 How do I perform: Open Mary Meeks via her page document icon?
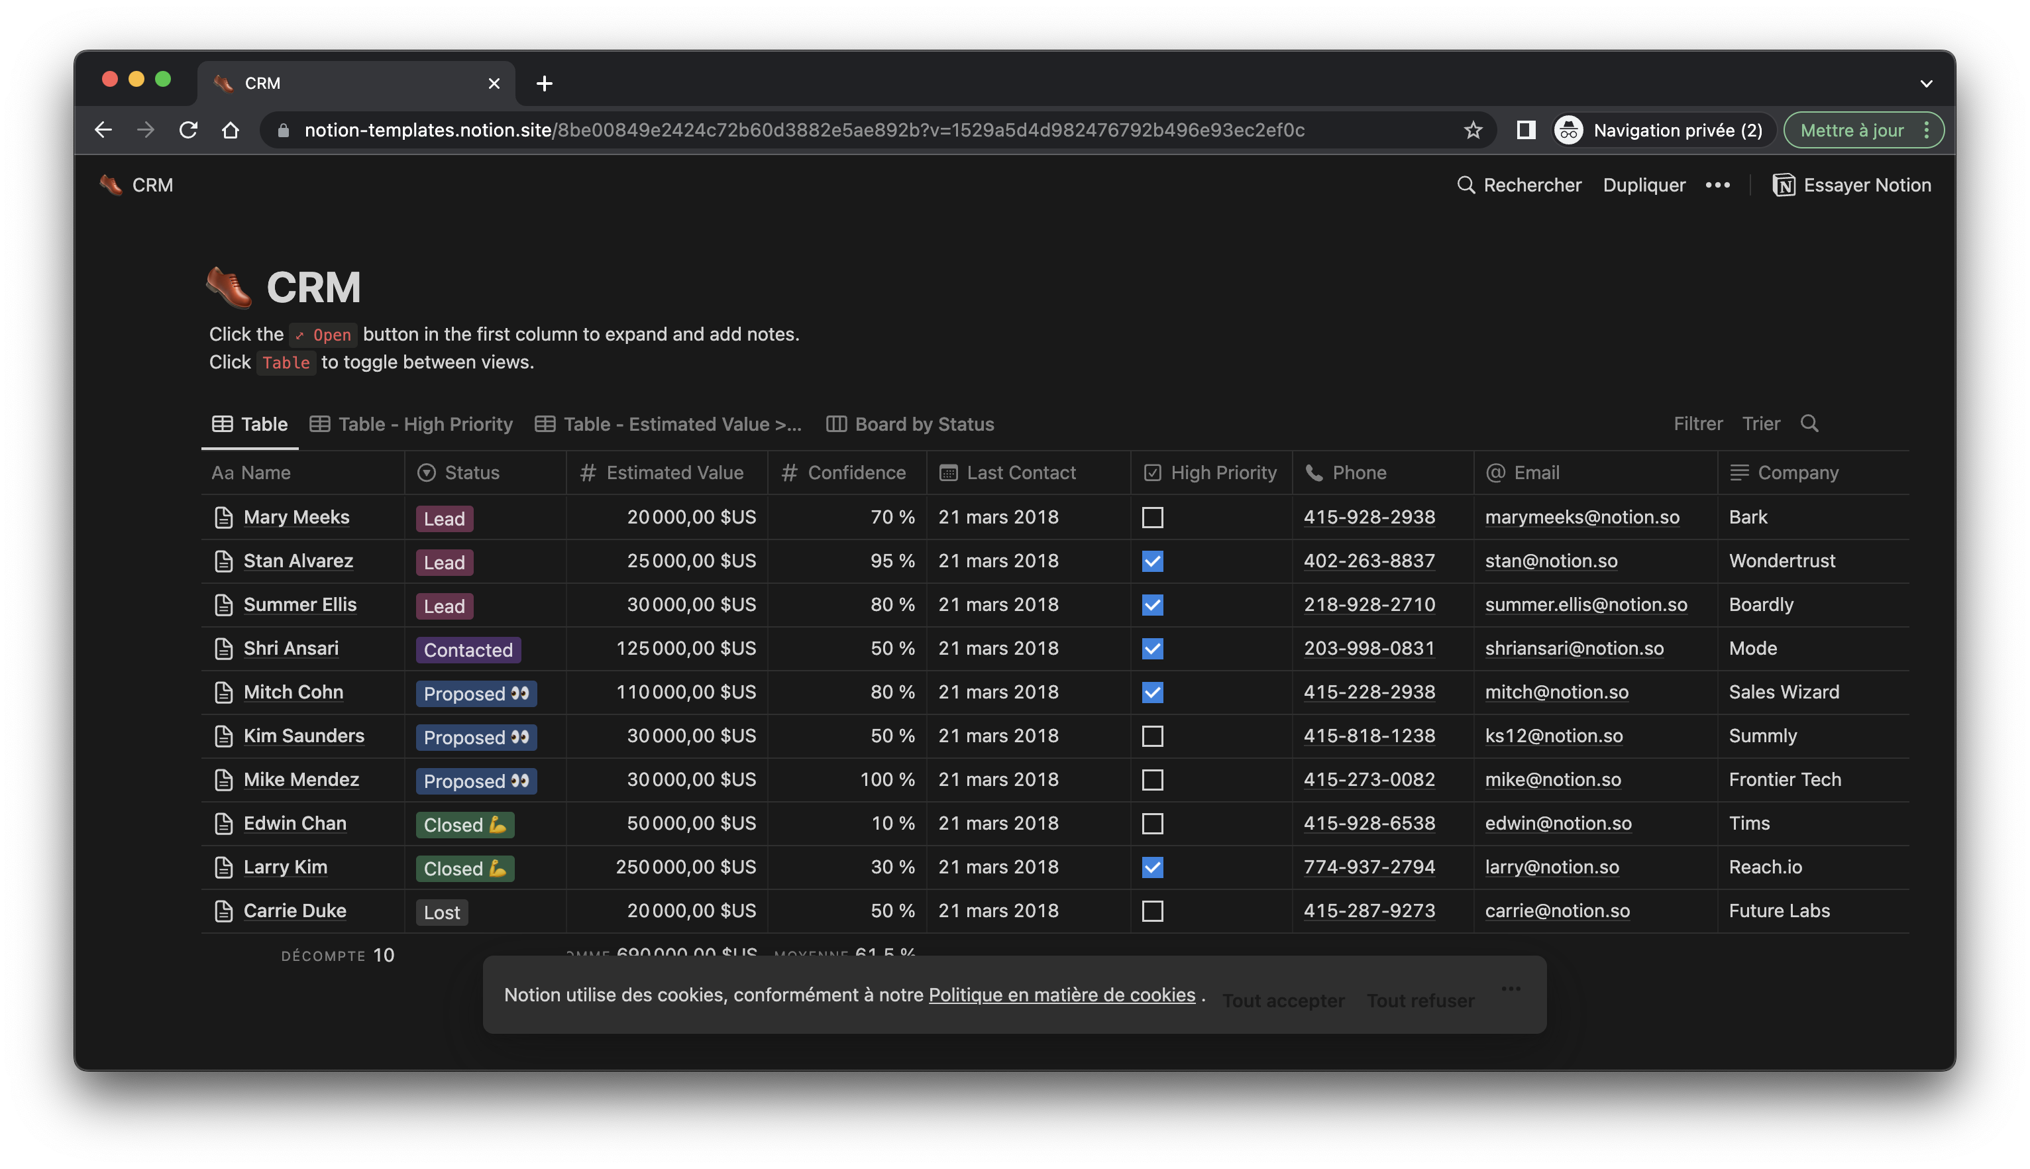(223, 517)
